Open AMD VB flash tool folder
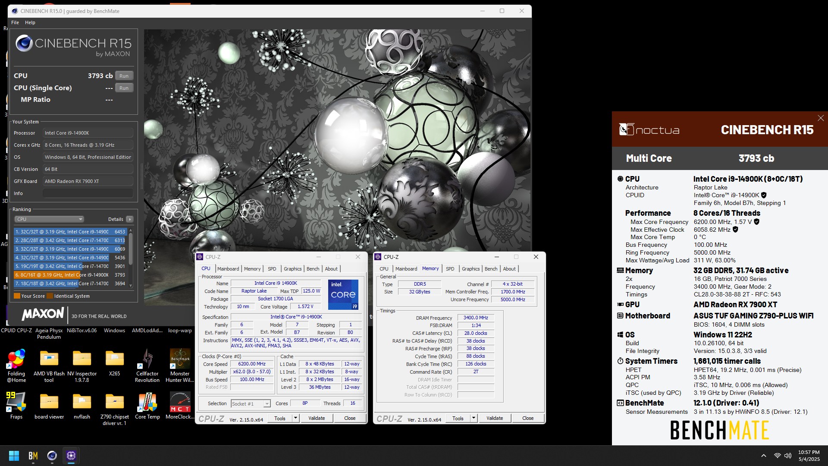The height and width of the screenshot is (466, 828). [x=49, y=366]
